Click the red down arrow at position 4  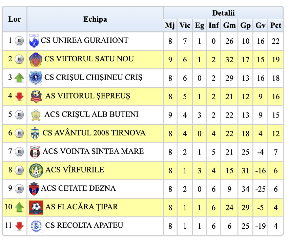pyautogui.click(x=20, y=97)
